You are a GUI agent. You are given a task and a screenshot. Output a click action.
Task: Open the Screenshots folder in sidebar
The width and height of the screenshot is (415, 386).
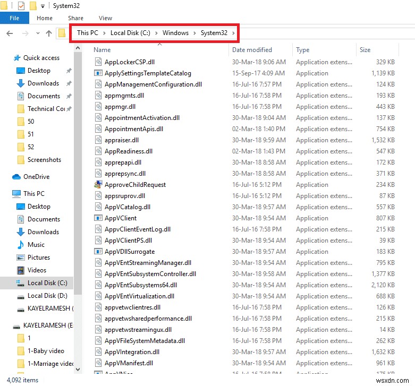point(44,160)
